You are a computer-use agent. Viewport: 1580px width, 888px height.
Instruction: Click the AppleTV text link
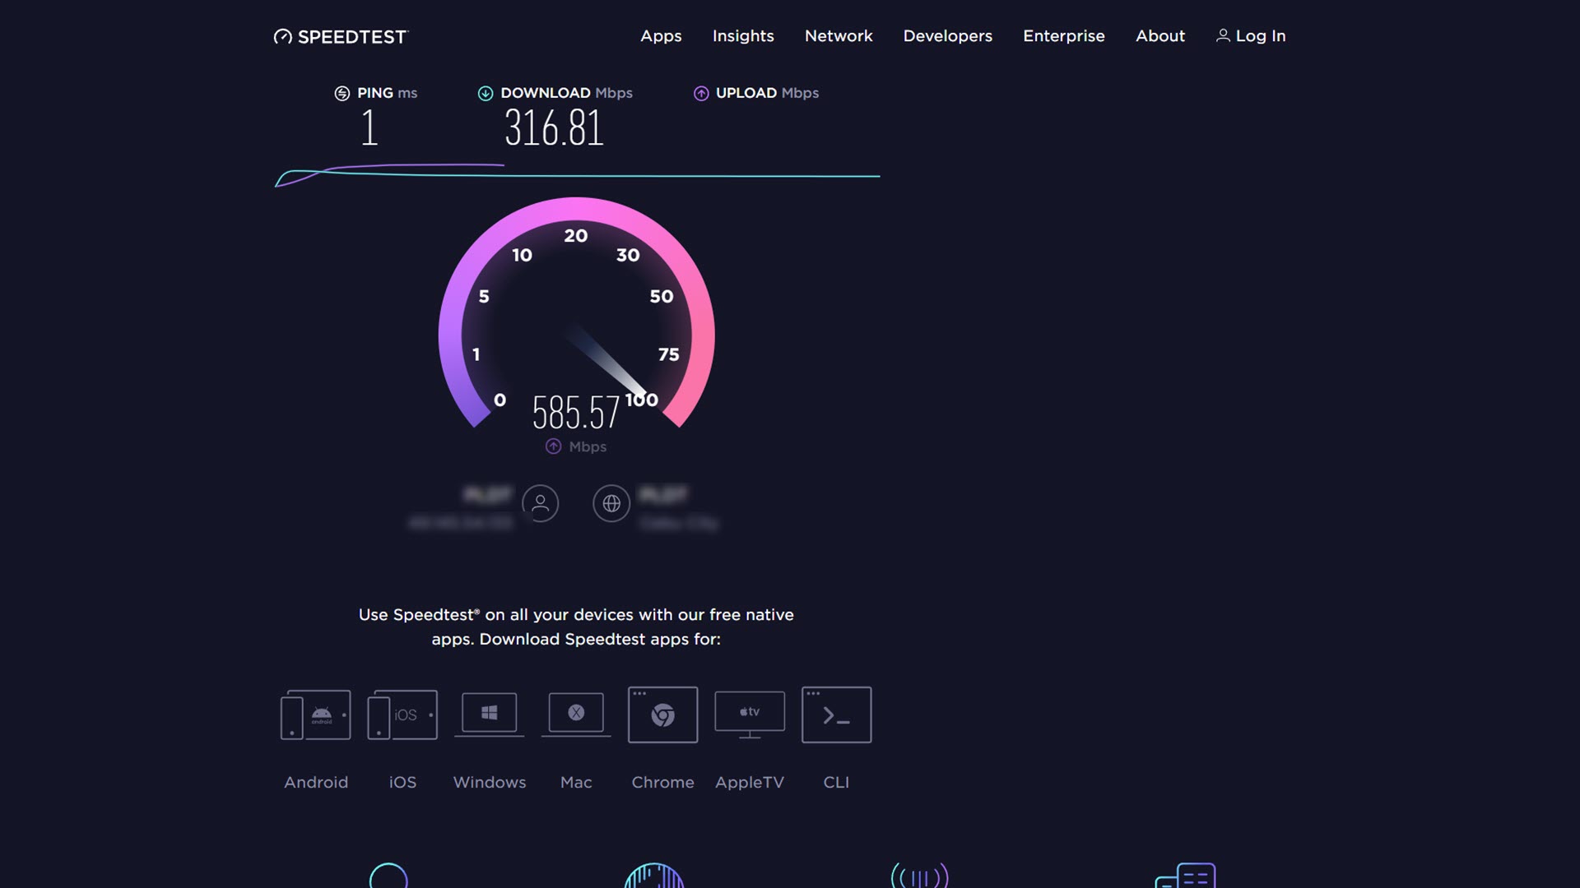click(750, 783)
